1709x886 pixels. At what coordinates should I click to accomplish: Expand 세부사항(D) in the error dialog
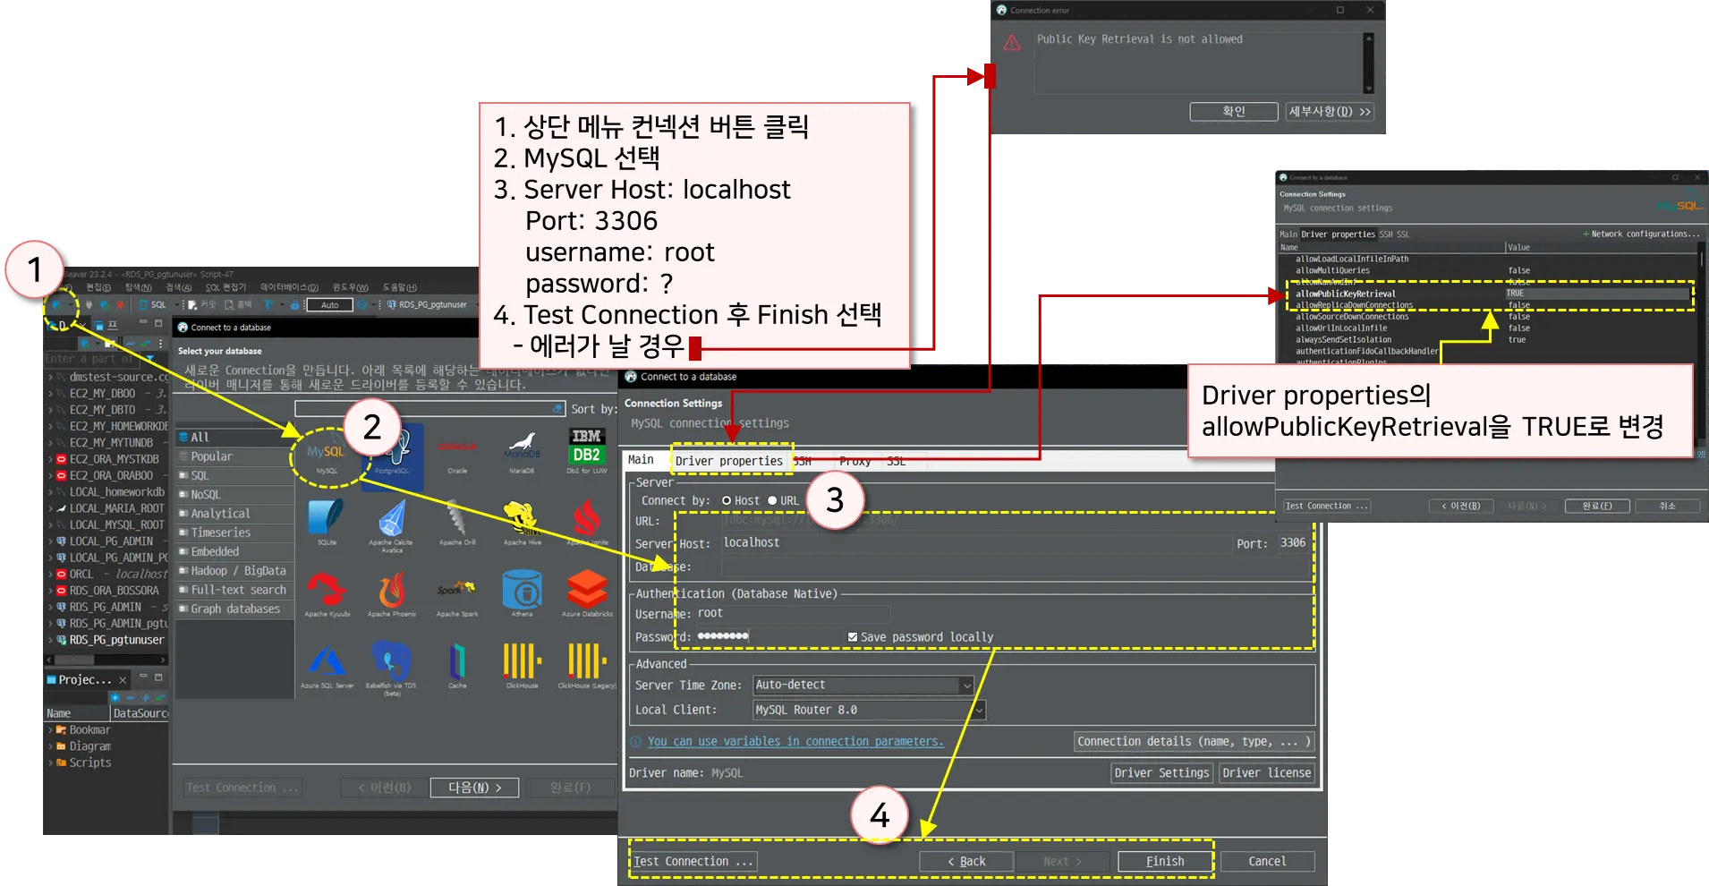(x=1330, y=112)
